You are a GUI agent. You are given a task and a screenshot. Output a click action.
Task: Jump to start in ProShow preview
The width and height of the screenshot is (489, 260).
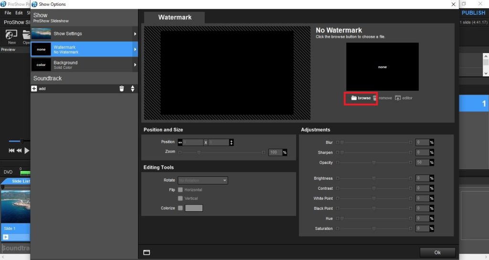(x=11, y=151)
